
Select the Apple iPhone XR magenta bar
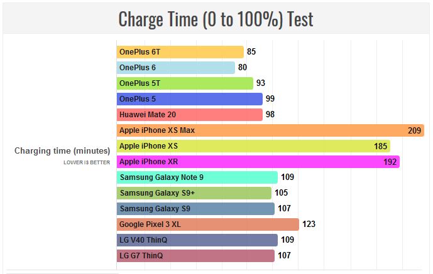pos(258,162)
